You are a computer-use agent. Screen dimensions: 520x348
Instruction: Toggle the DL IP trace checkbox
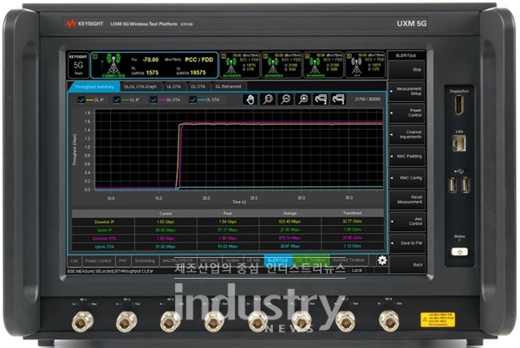pyautogui.click(x=82, y=100)
